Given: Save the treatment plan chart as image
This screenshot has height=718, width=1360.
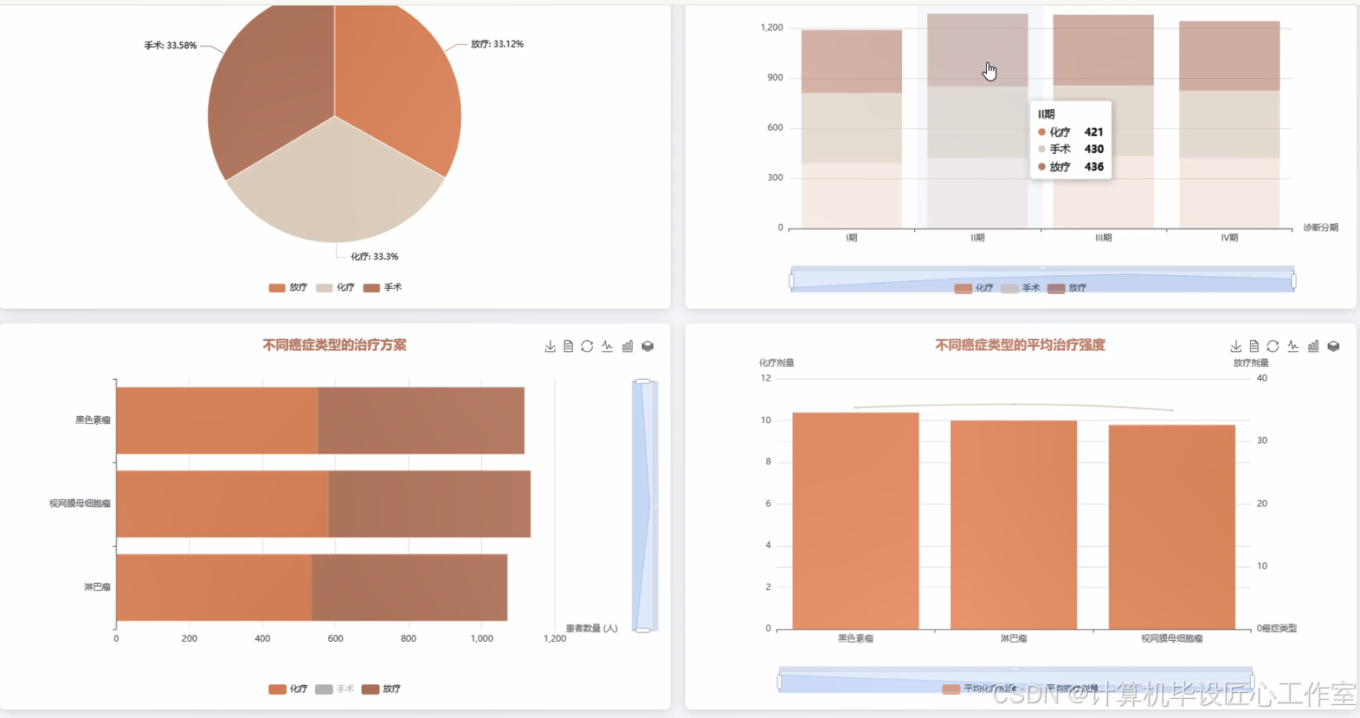Looking at the screenshot, I should 550,346.
